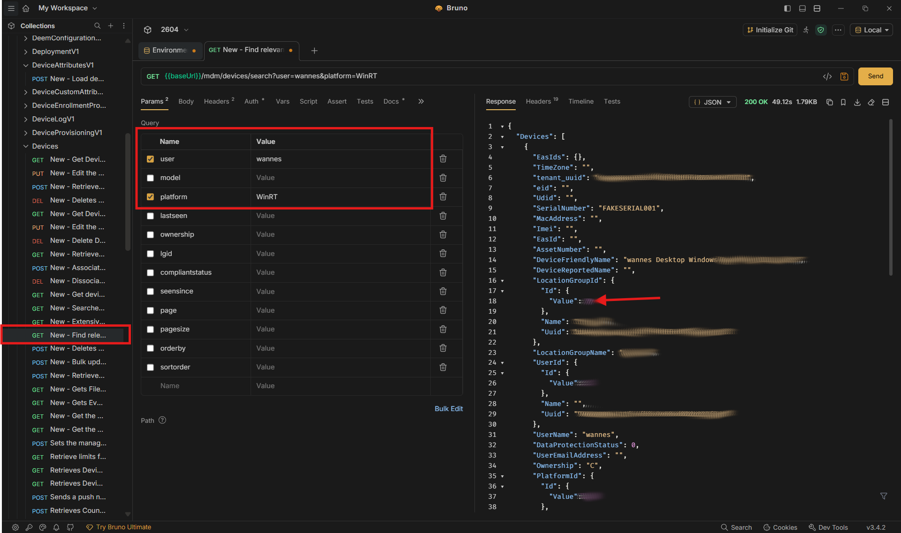Screen dimensions: 901x533
Task: Open the hamburger menu icon
Action: point(11,8)
